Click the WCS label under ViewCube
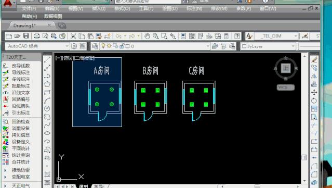 click(x=285, y=87)
